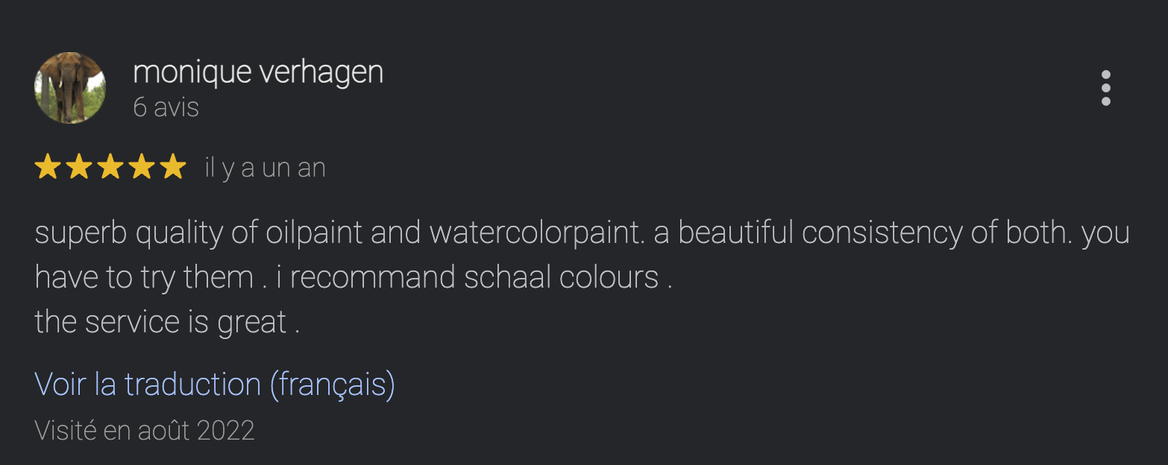Click the fourth yellow rating star

coord(142,167)
